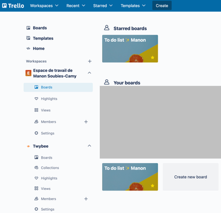Screen dimensions: 221x213
Task: Click Twybee Highlights heart icon
Action: click(x=36, y=178)
